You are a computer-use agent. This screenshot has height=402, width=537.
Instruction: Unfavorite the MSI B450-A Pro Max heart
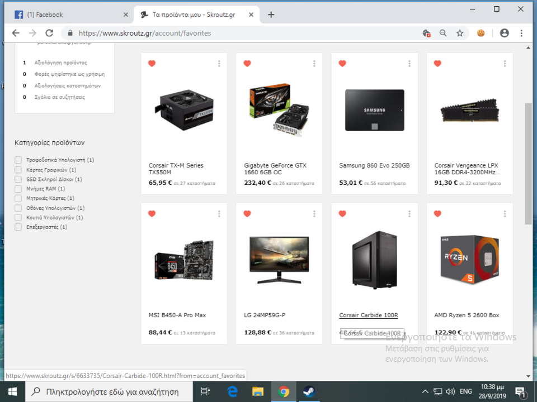[152, 214]
